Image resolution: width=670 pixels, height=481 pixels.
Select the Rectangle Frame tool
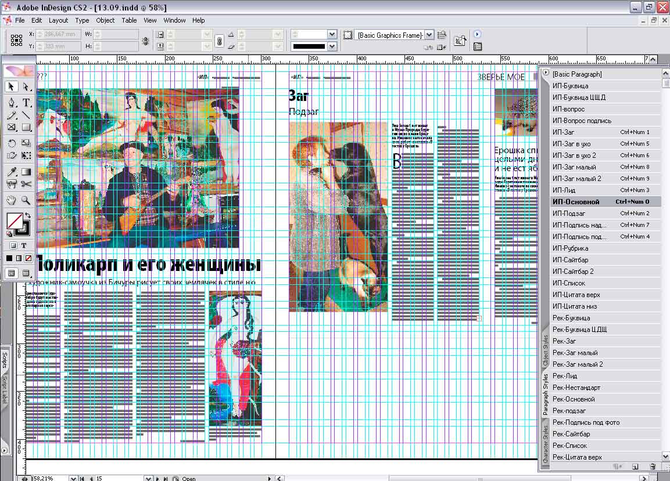click(x=12, y=127)
